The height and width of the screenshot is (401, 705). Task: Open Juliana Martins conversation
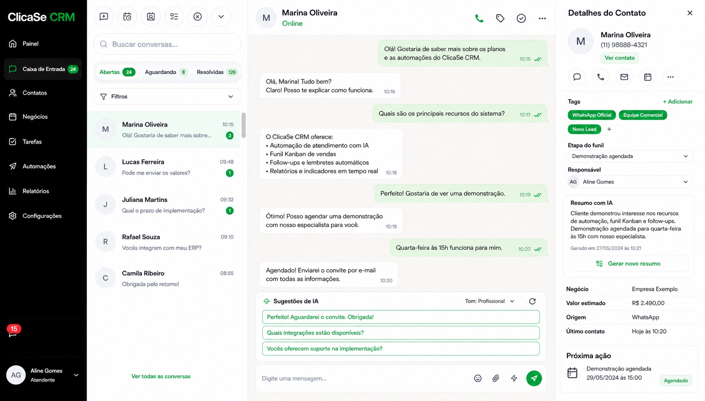[164, 205]
